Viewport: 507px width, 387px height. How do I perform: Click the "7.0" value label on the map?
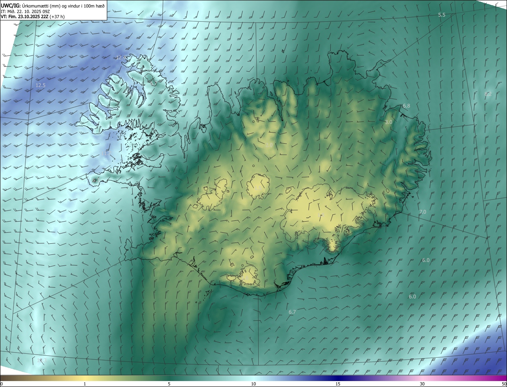pos(423,212)
